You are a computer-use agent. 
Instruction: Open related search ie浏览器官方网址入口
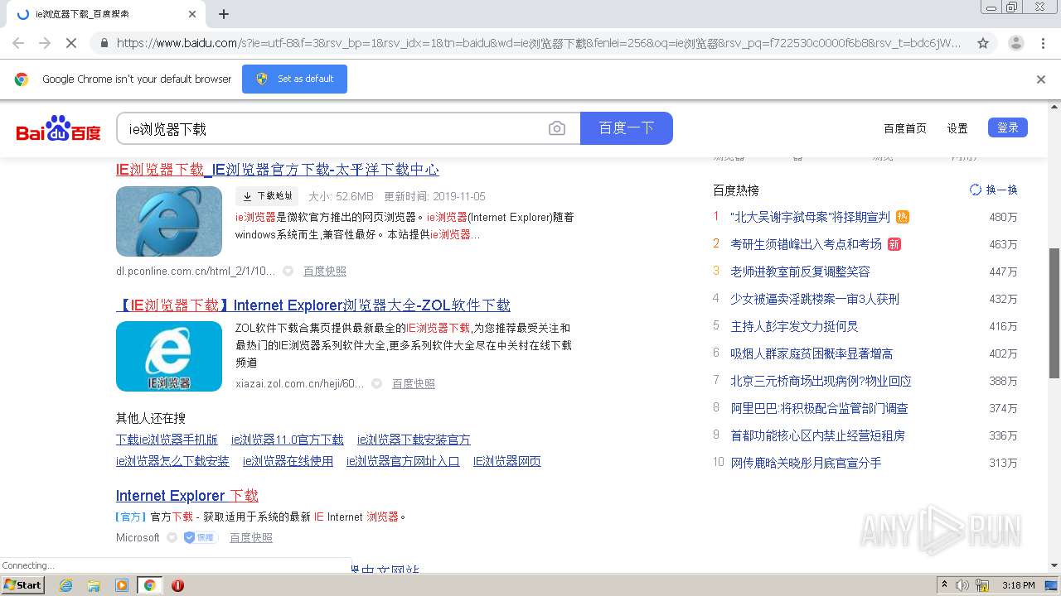click(403, 461)
